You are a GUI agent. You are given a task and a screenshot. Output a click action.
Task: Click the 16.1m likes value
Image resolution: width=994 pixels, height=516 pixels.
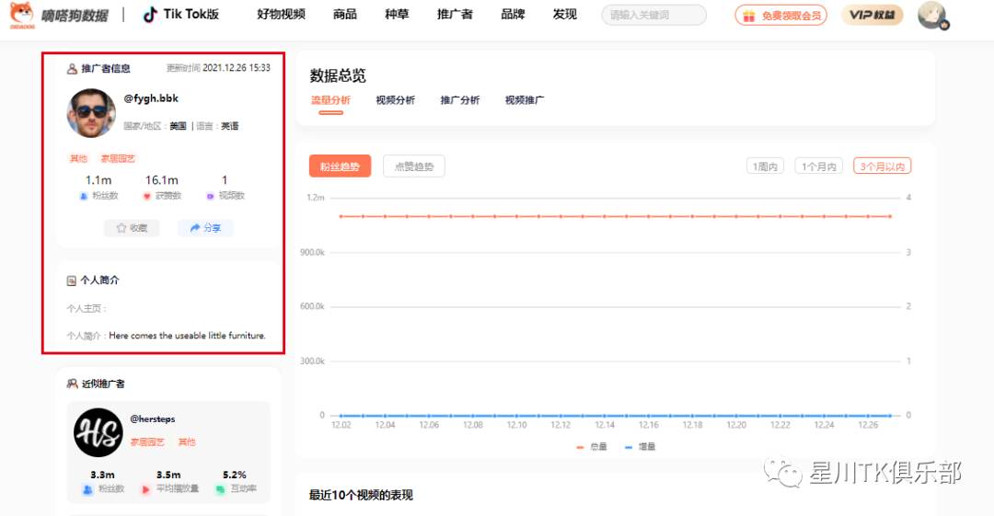[x=162, y=180]
